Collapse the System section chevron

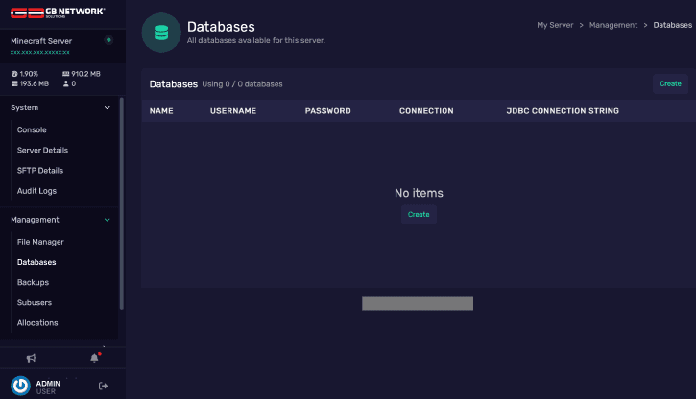[107, 108]
